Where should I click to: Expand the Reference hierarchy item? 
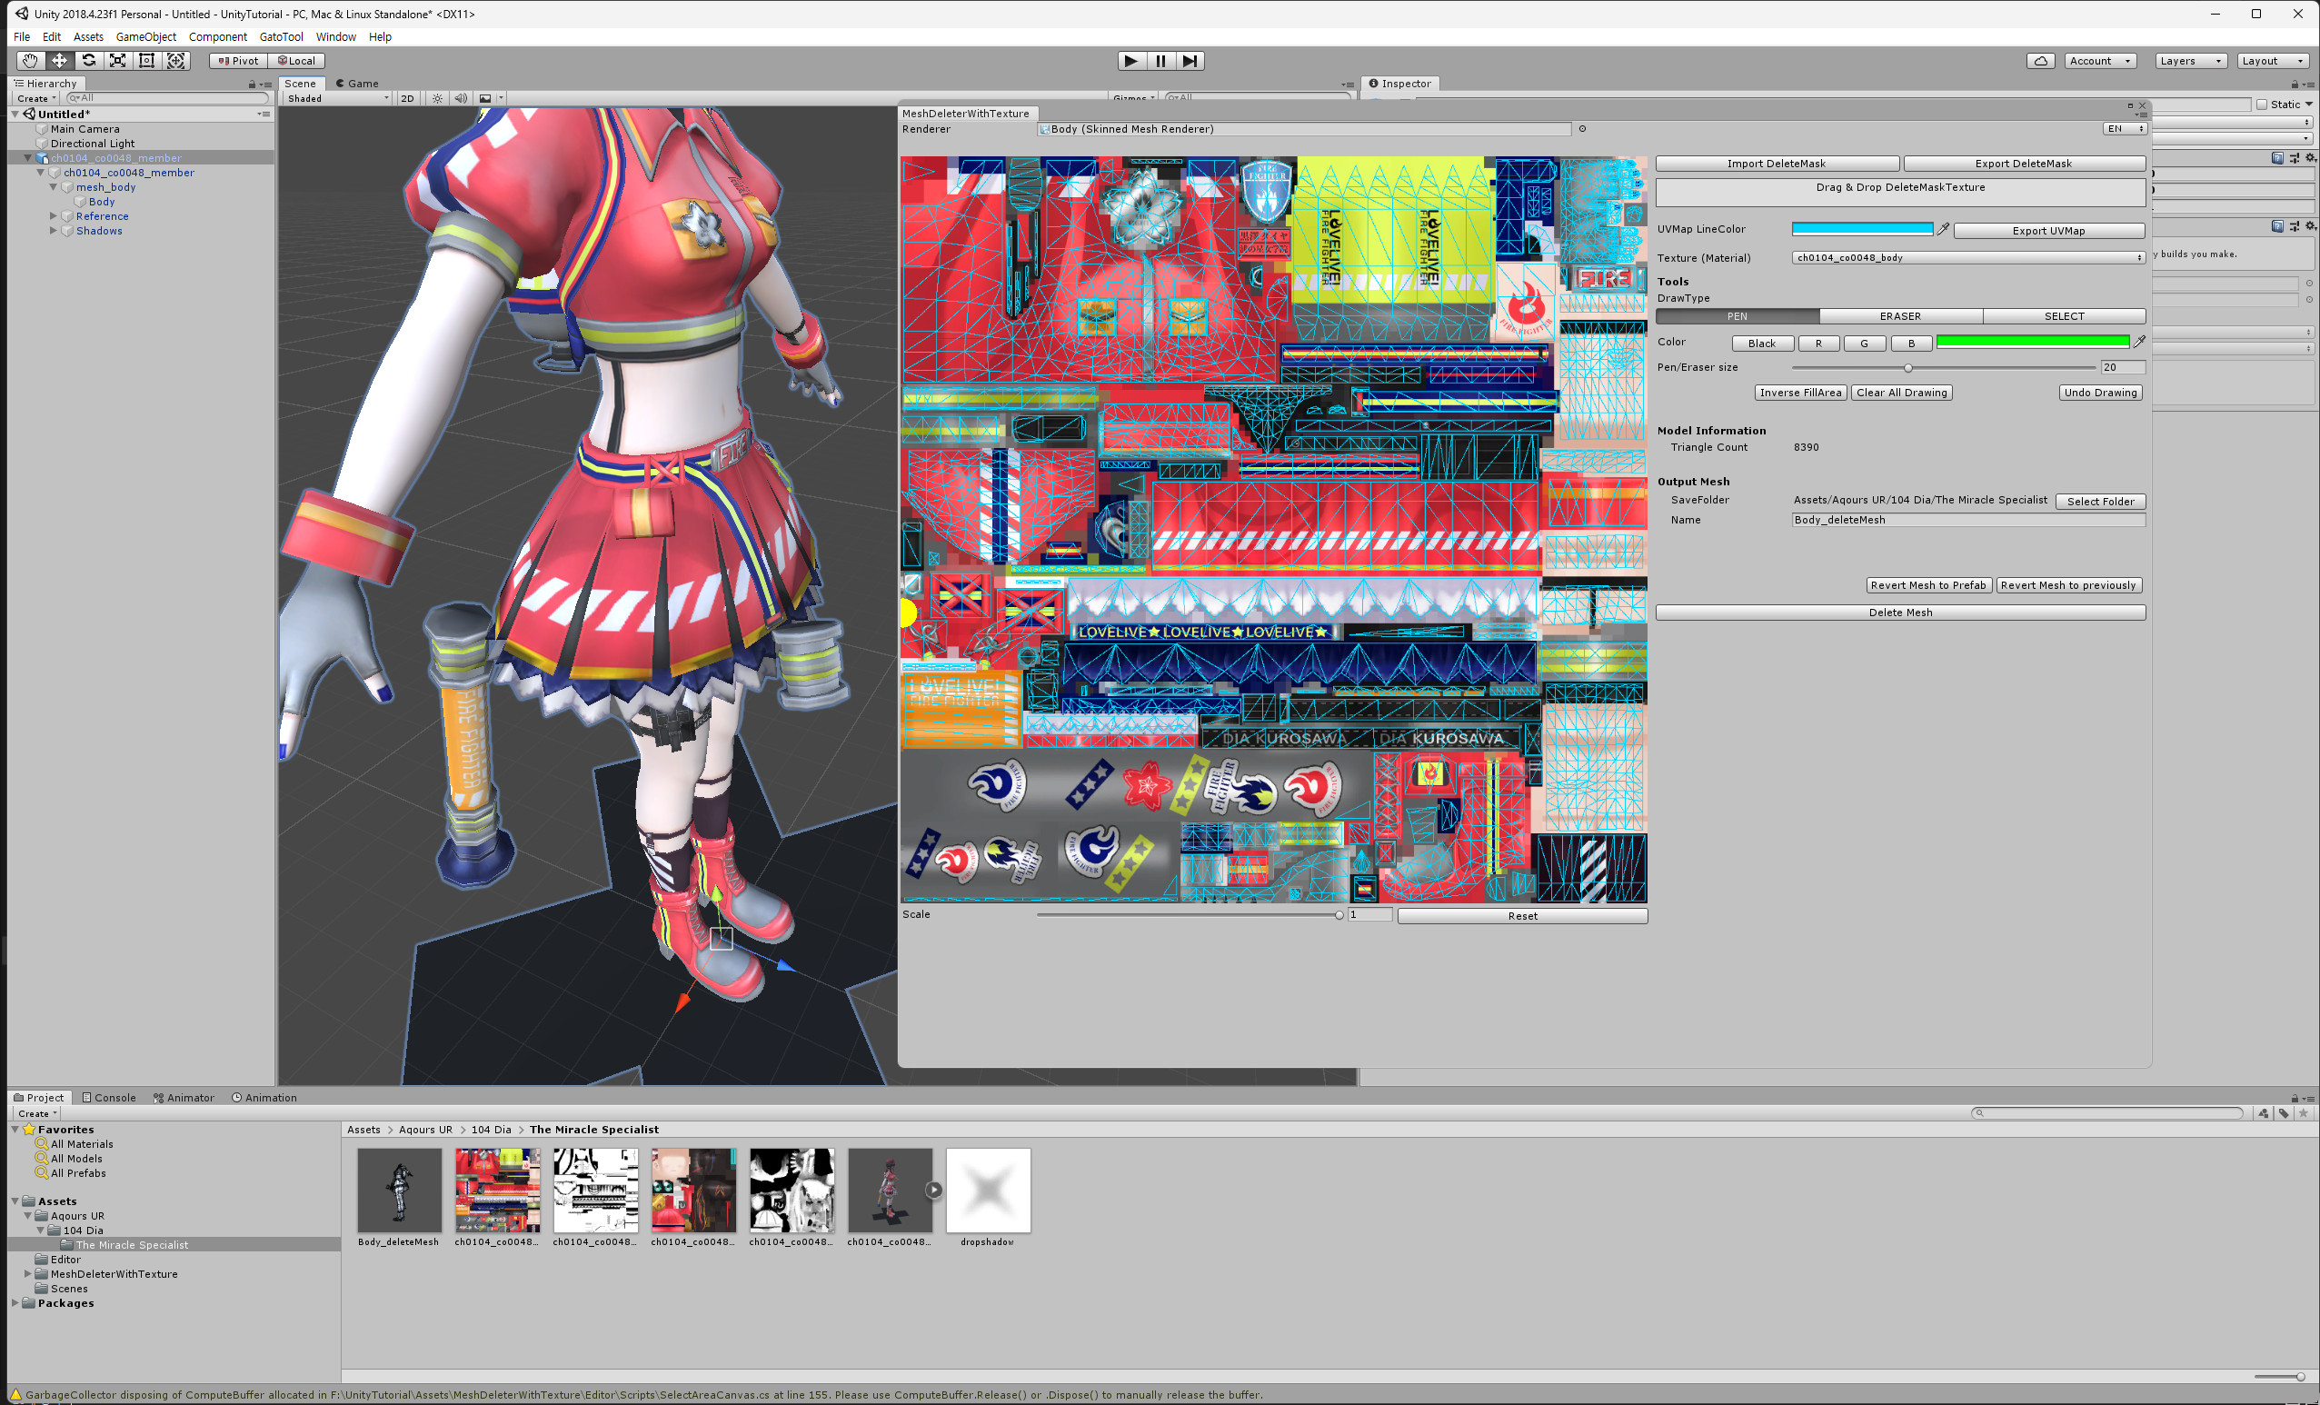click(54, 216)
